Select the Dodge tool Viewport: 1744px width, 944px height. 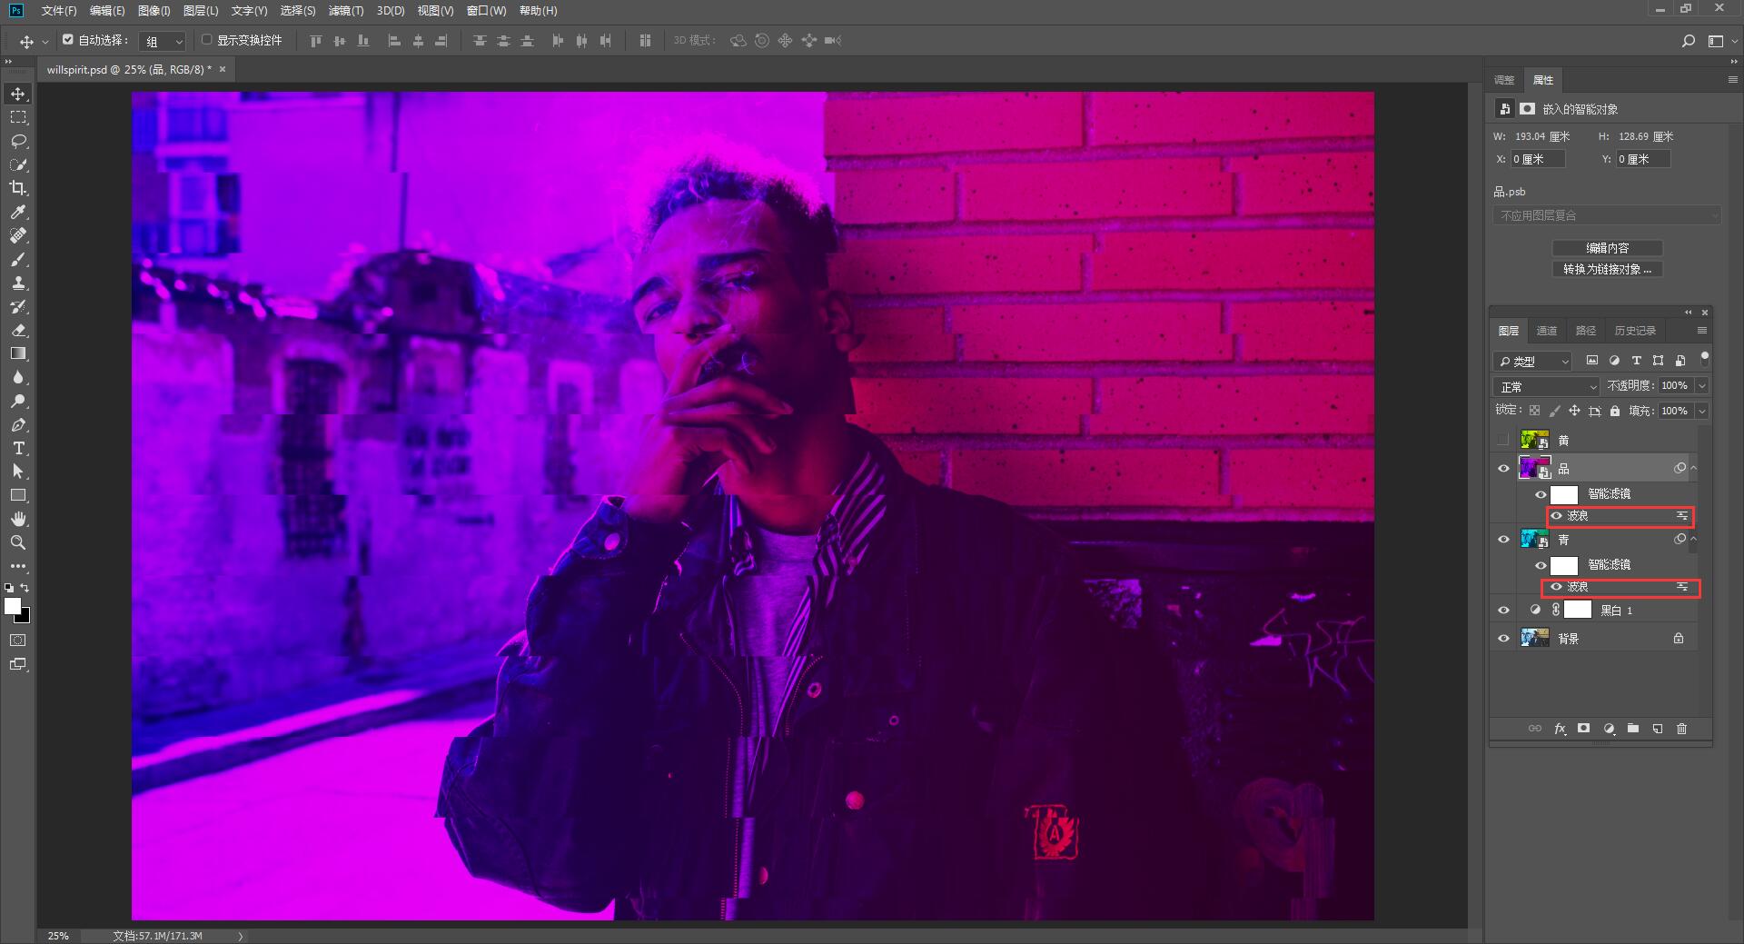[x=18, y=401]
